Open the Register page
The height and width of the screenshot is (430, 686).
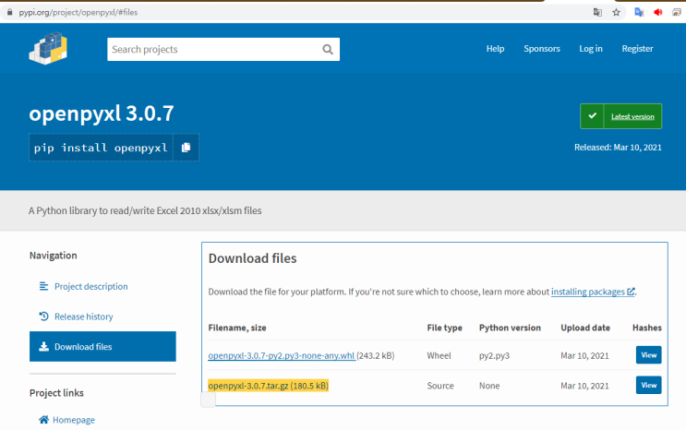tap(637, 49)
